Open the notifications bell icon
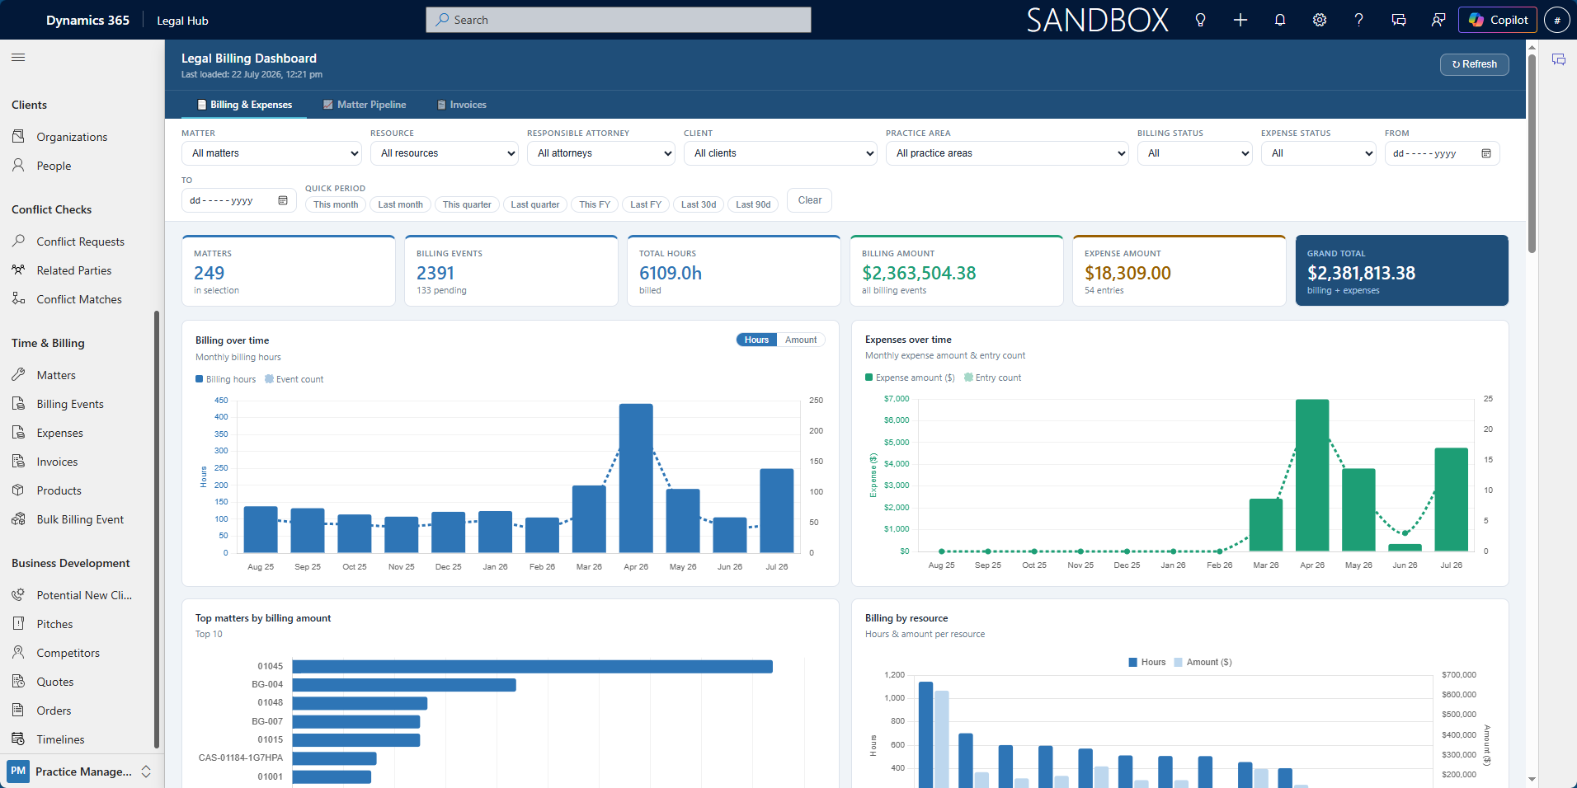 coord(1279,20)
